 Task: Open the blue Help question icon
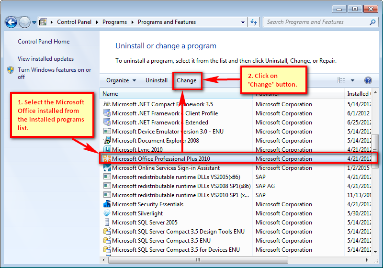click(x=368, y=80)
